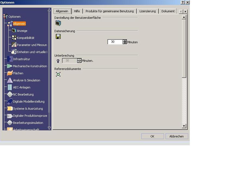Click the Optionen root tree icon
Screen dimensions: 239x169
click(x=5, y=17)
